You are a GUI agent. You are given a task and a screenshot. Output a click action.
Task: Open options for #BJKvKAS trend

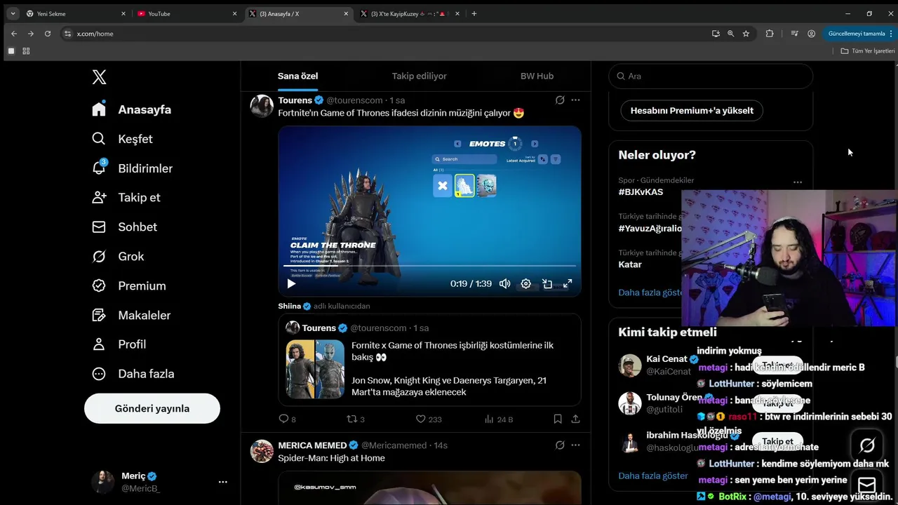798,182
